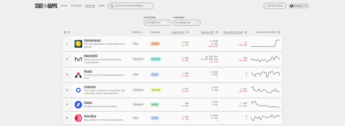
Task: Open the Splinterlands title link
Action: click(92, 40)
